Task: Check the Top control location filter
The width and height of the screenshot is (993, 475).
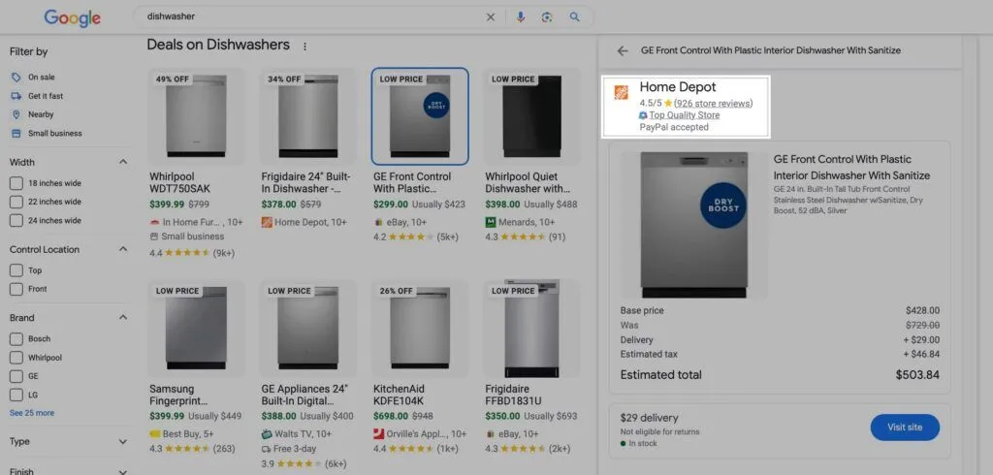Action: click(16, 270)
